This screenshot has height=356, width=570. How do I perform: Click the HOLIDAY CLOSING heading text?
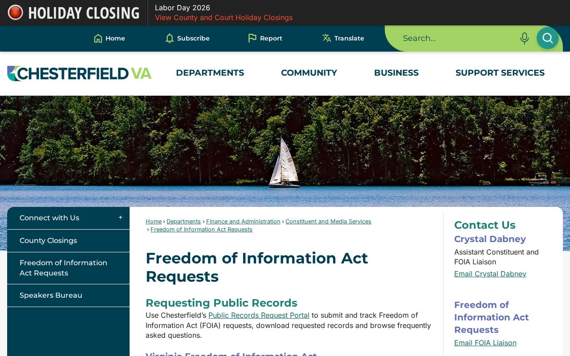click(84, 13)
